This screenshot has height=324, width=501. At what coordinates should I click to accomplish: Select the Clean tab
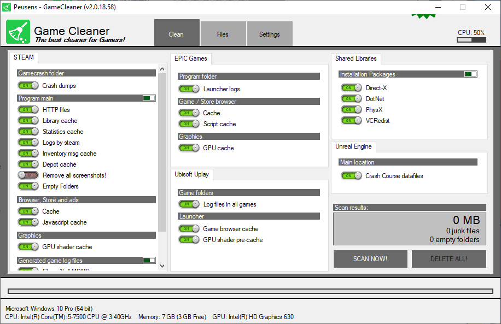click(x=177, y=33)
